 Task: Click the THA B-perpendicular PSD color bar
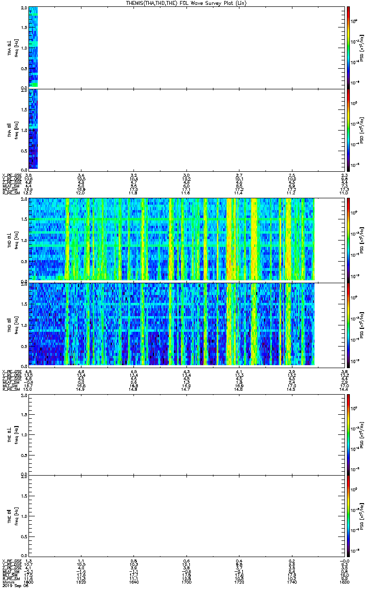pos(348,47)
